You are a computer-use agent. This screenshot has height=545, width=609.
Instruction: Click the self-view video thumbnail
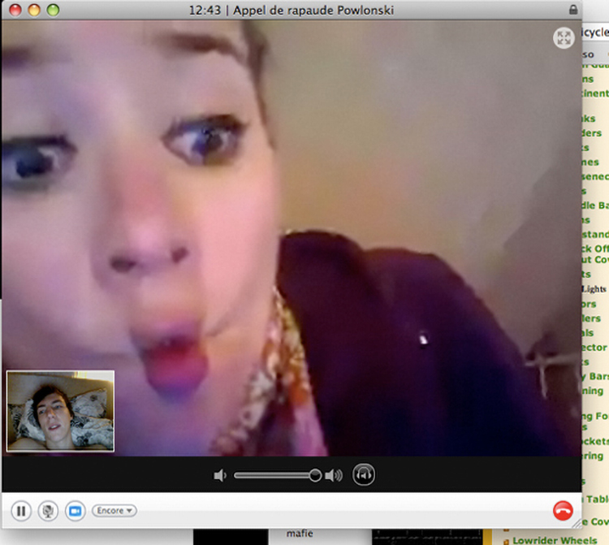[x=61, y=411]
